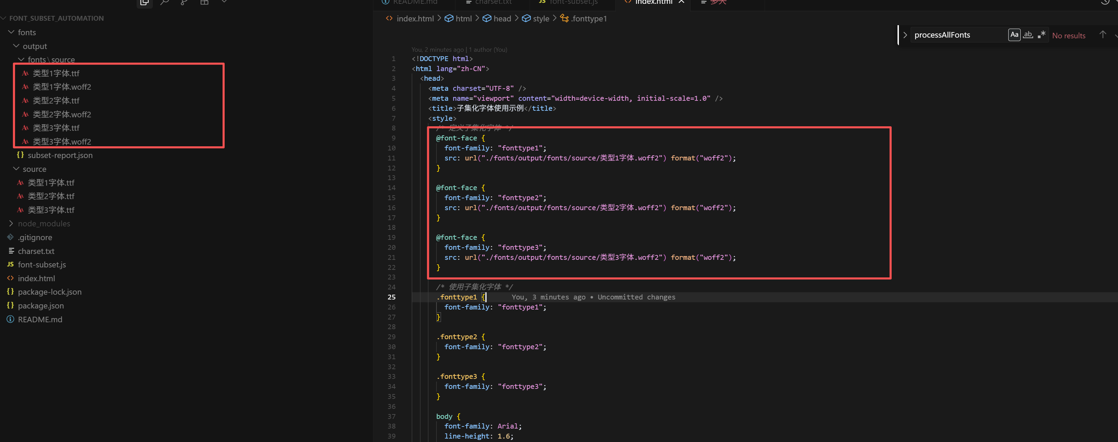Open the Extensions view icon

(204, 3)
